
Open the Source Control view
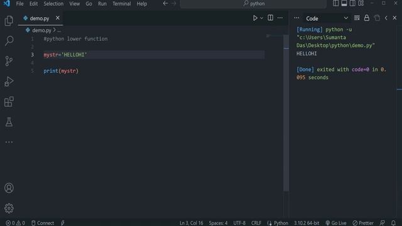tap(9, 61)
